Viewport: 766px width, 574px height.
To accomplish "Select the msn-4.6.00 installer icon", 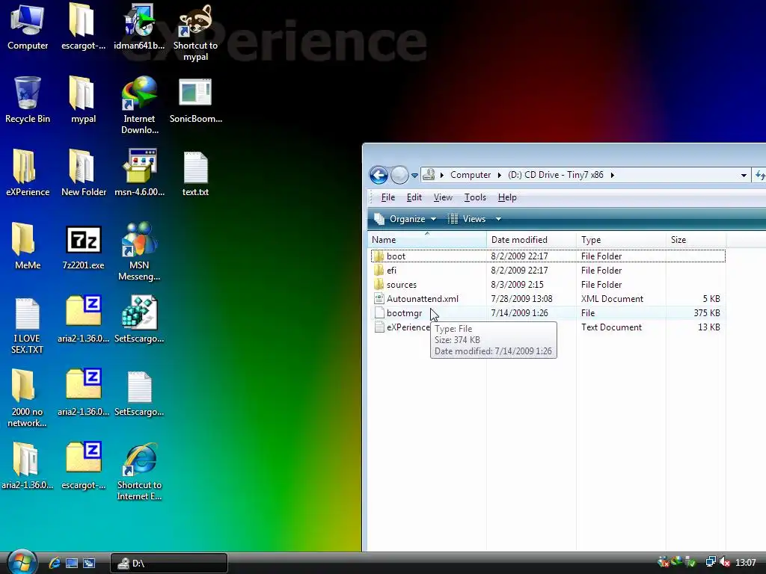I will pos(139,173).
